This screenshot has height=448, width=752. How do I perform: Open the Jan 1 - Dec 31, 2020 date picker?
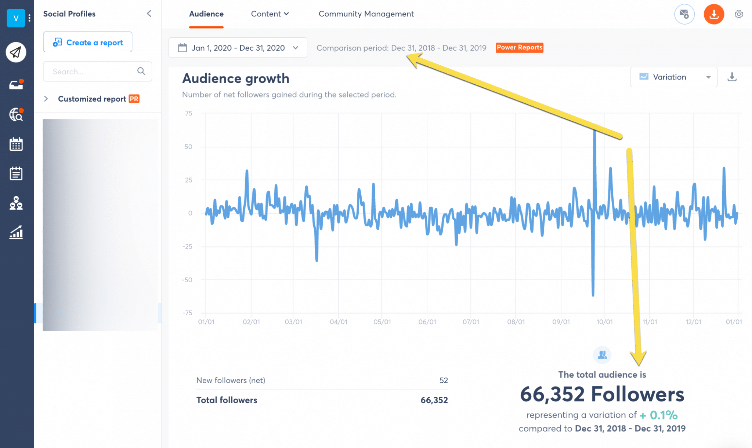click(238, 48)
